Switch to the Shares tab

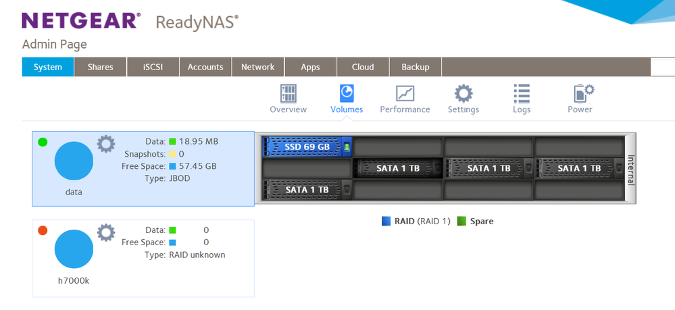coord(101,67)
